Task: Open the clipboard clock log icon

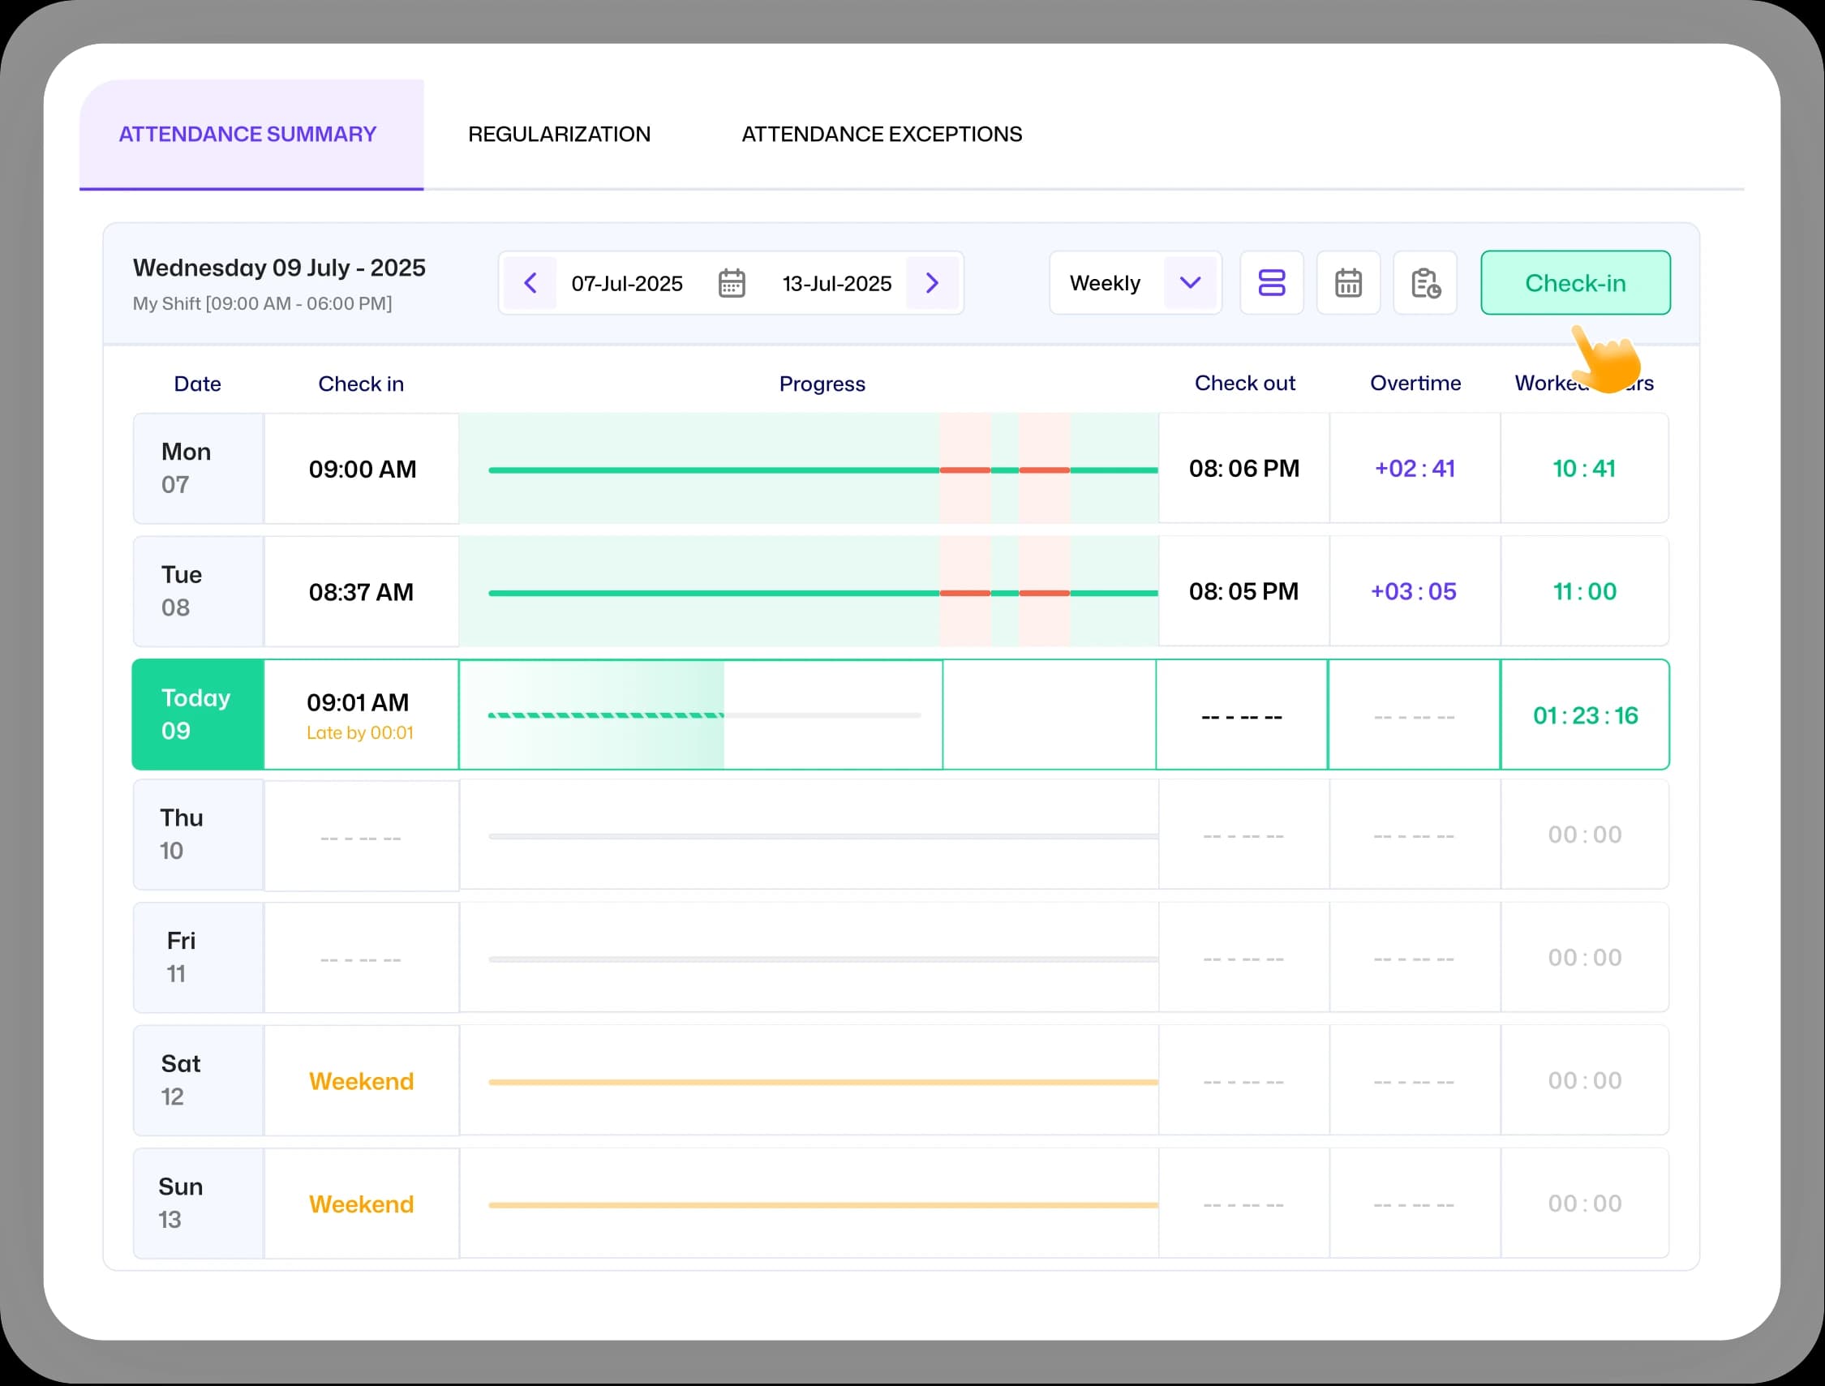Action: coord(1425,283)
